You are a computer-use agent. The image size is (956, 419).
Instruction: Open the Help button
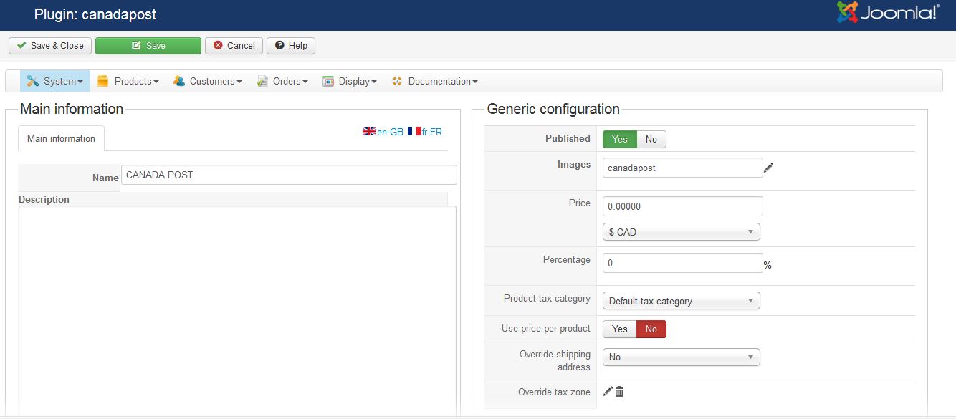point(291,46)
